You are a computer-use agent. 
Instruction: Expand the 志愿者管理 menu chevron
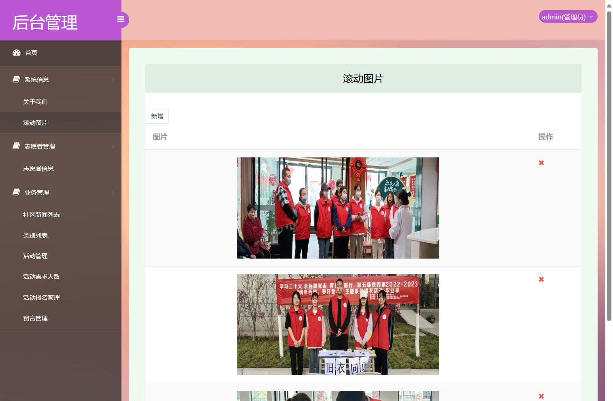(113, 146)
